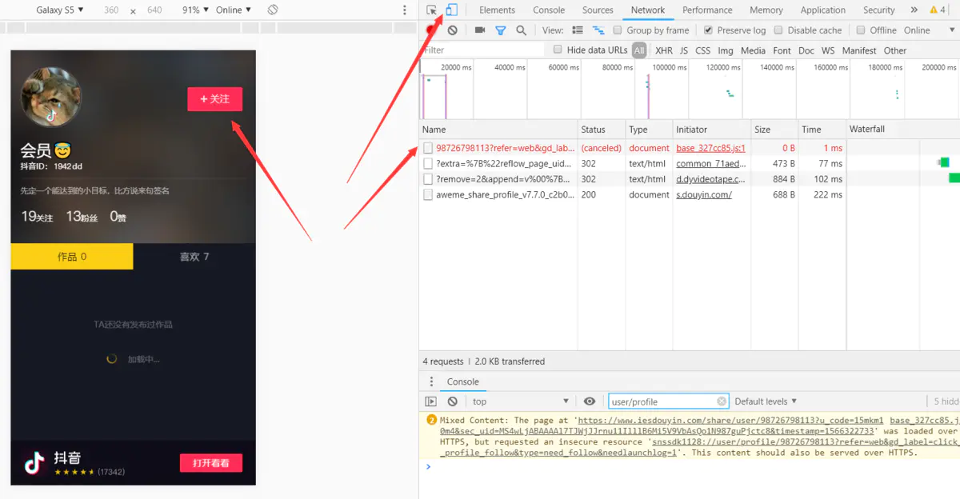Screen dimensions: 960x499
Task: Check the Group by frame checkbox
Action: [x=616, y=30]
